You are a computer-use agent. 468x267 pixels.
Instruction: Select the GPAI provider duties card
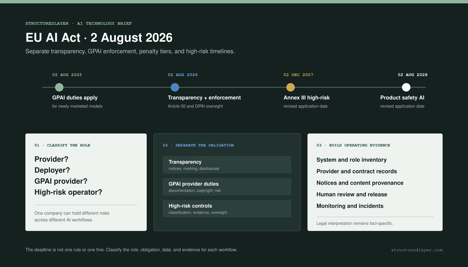tap(227, 187)
